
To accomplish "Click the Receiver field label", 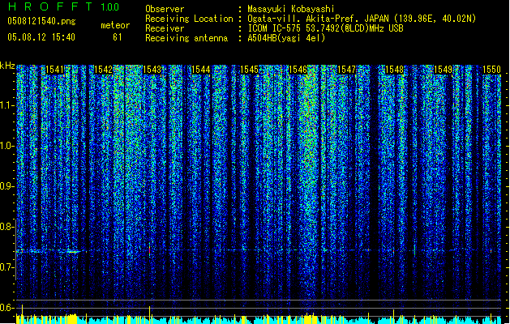I will [x=165, y=28].
